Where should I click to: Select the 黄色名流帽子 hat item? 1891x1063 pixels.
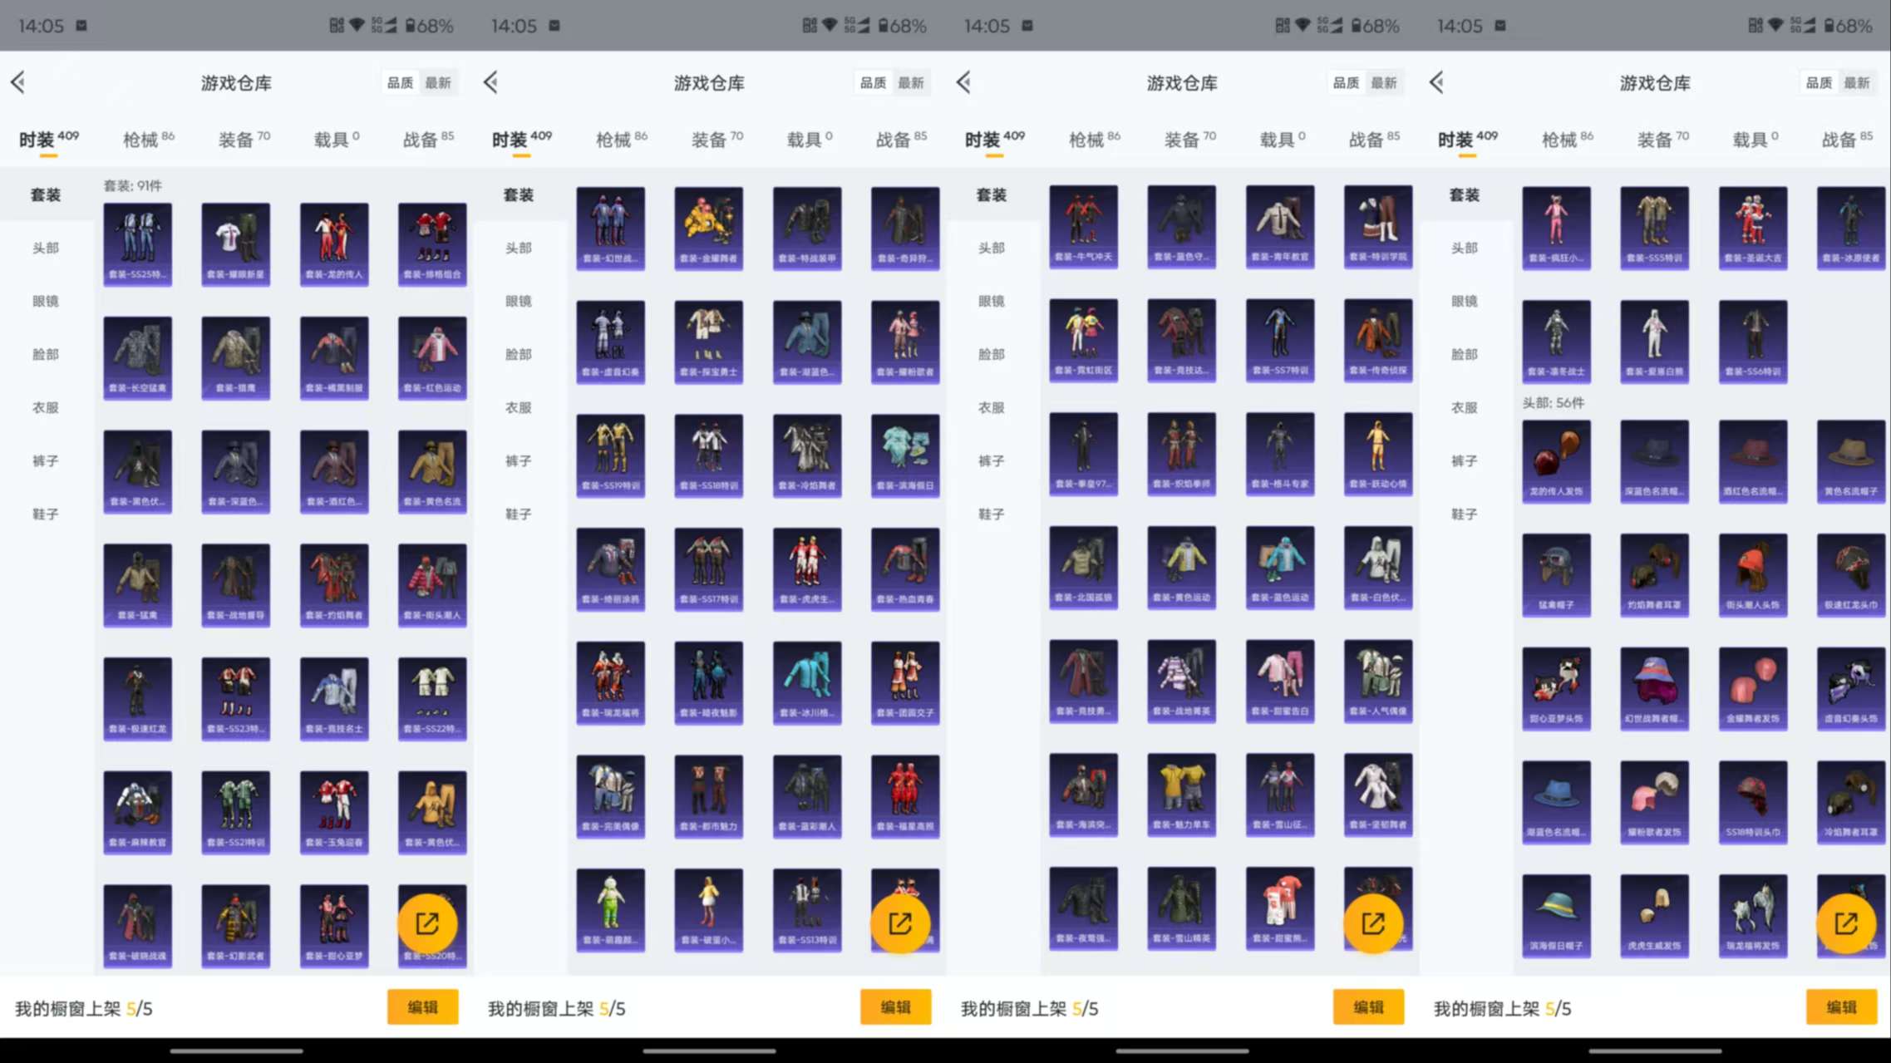coord(1851,461)
